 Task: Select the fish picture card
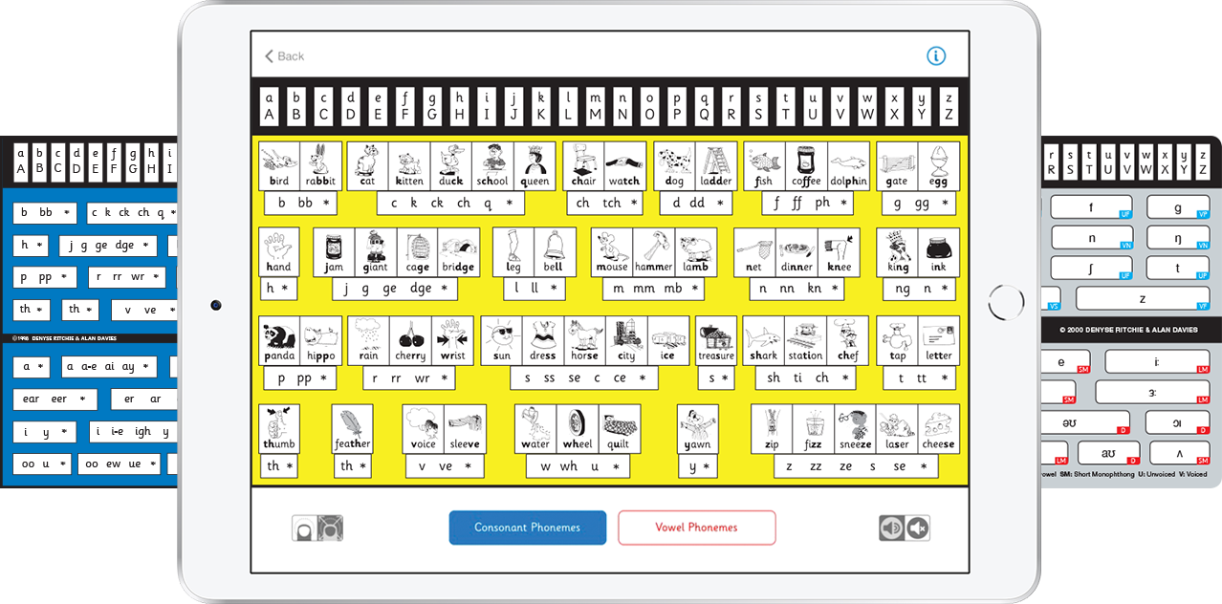[764, 166]
